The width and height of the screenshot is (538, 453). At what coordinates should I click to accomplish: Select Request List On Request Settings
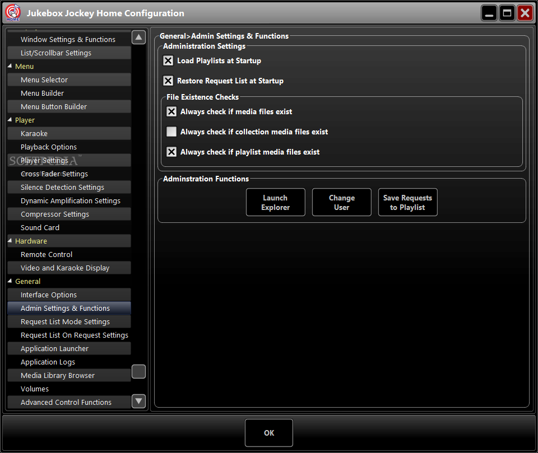[69, 335]
